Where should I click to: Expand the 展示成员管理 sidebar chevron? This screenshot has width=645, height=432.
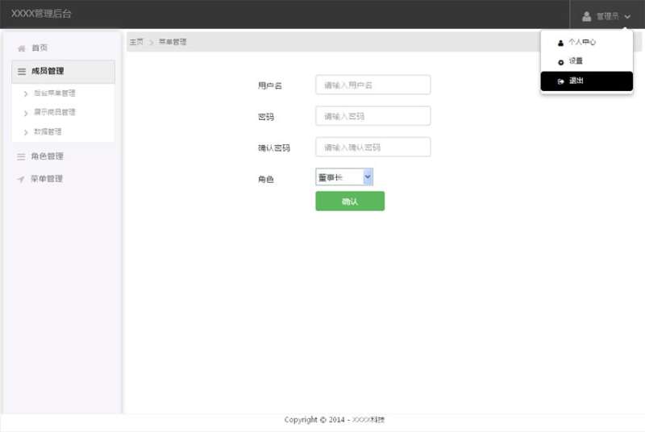pos(26,113)
